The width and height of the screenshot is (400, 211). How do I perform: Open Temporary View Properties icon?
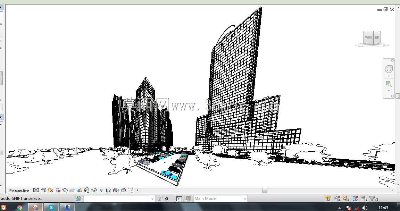[x=108, y=190]
